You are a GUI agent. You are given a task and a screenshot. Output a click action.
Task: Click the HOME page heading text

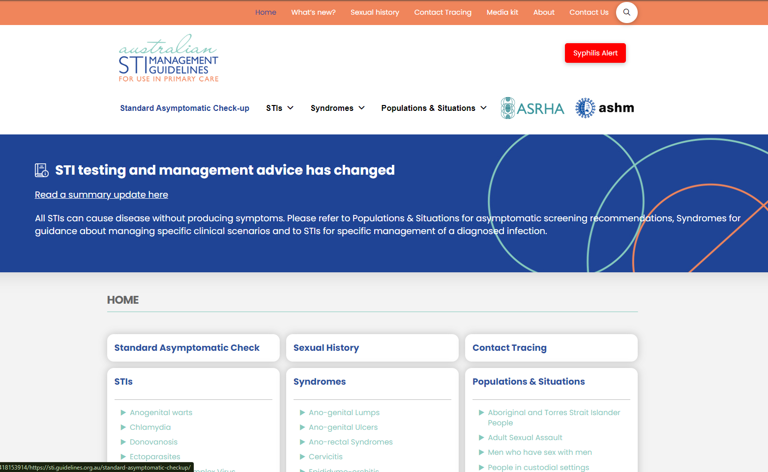[123, 300]
